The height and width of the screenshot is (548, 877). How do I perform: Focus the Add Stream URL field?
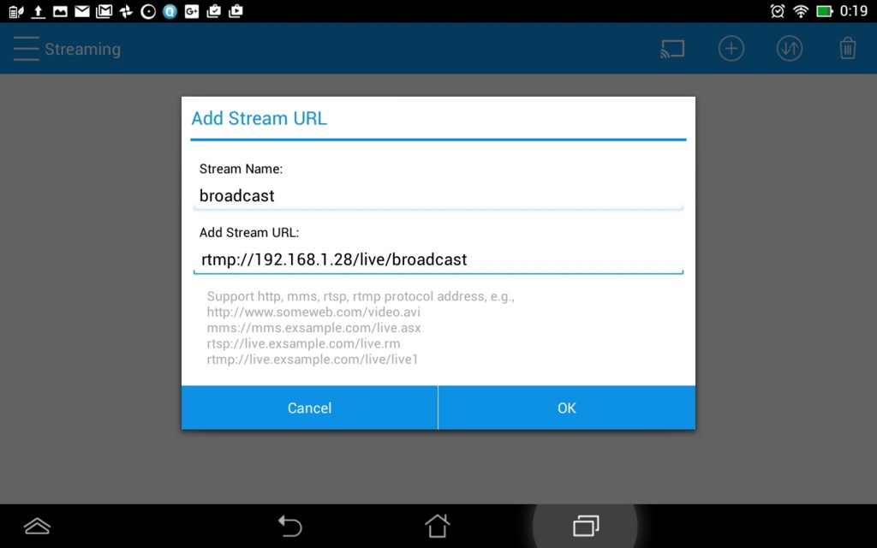pos(438,260)
